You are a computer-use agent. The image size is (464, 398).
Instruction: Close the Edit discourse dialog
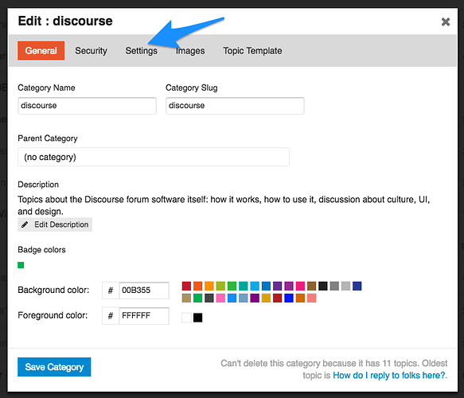click(x=446, y=21)
